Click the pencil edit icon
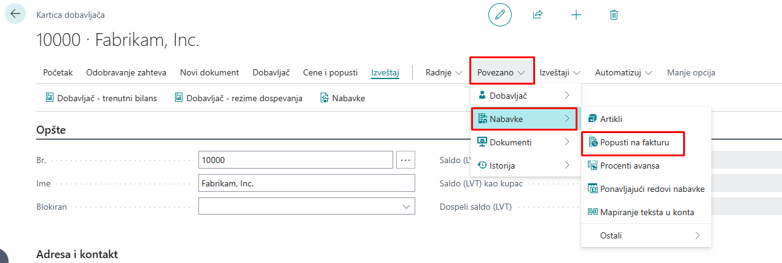Screen dimensions: 782x263 [x=499, y=15]
